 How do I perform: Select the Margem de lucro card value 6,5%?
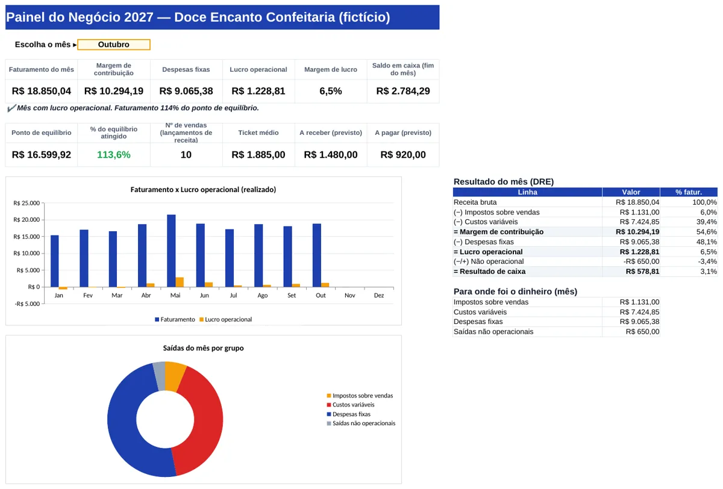pos(331,91)
